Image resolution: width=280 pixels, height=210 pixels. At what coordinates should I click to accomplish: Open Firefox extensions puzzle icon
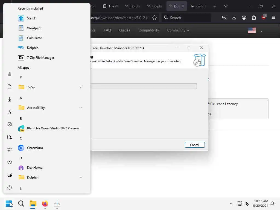coord(254,18)
